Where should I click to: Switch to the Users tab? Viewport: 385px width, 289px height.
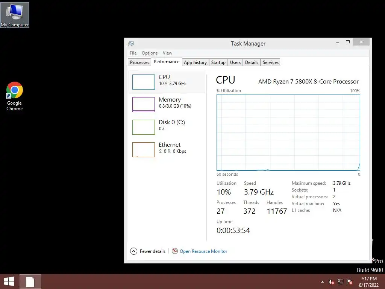(235, 62)
